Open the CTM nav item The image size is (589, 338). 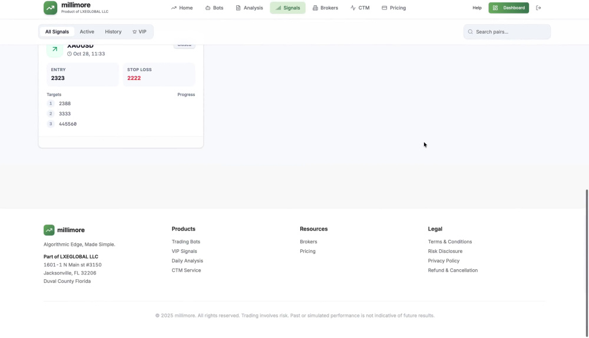tap(360, 8)
